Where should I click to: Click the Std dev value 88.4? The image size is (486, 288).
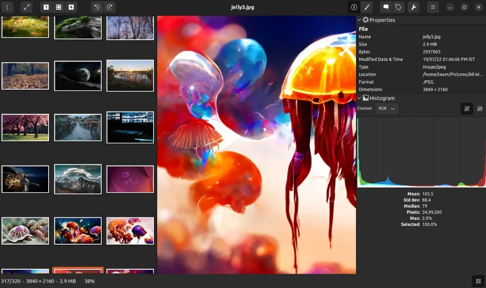click(x=426, y=200)
